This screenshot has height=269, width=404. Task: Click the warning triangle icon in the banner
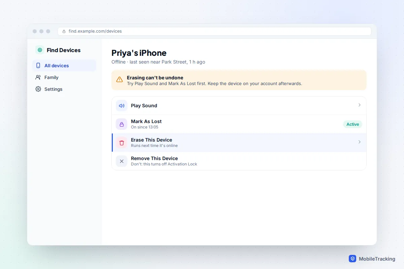coord(120,80)
